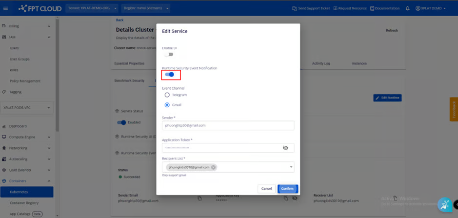Remove phuongkids3010@gmail.com recipient chip
Viewport: 458px width, 218px height.
click(214, 167)
